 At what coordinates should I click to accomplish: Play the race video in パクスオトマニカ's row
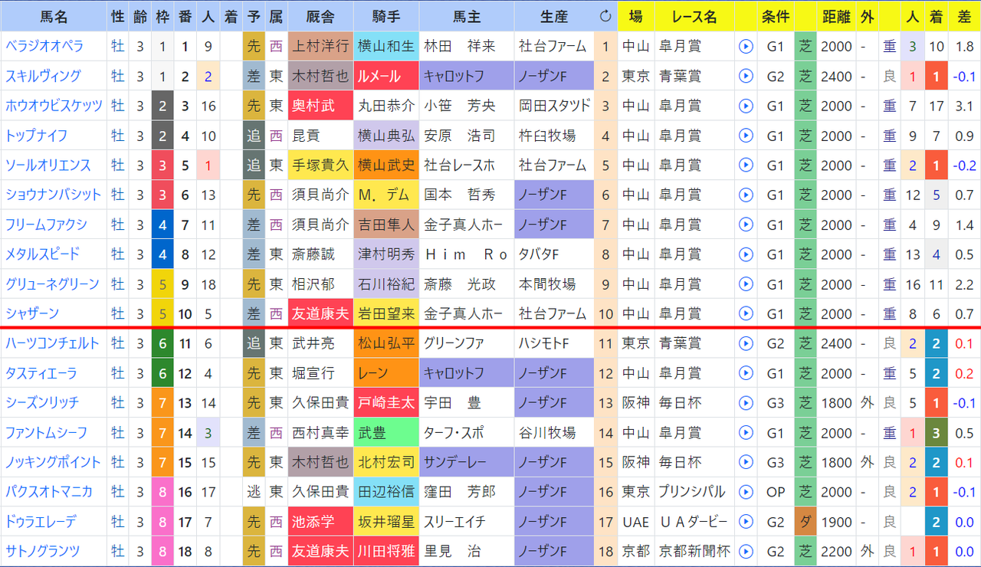pos(746,491)
